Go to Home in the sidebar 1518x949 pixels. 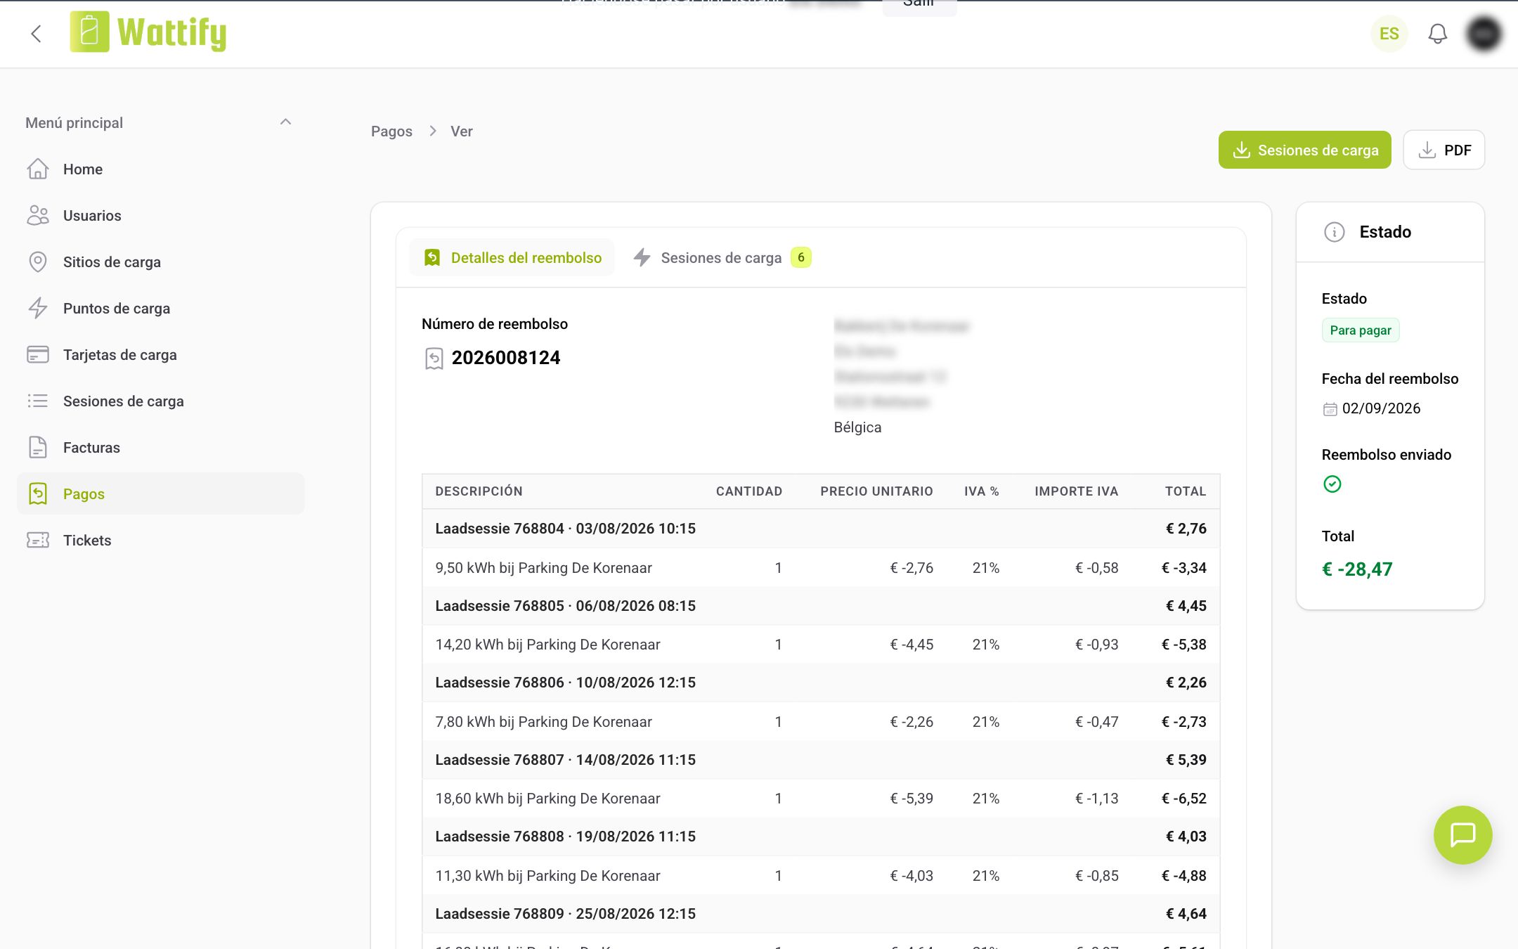click(x=160, y=169)
